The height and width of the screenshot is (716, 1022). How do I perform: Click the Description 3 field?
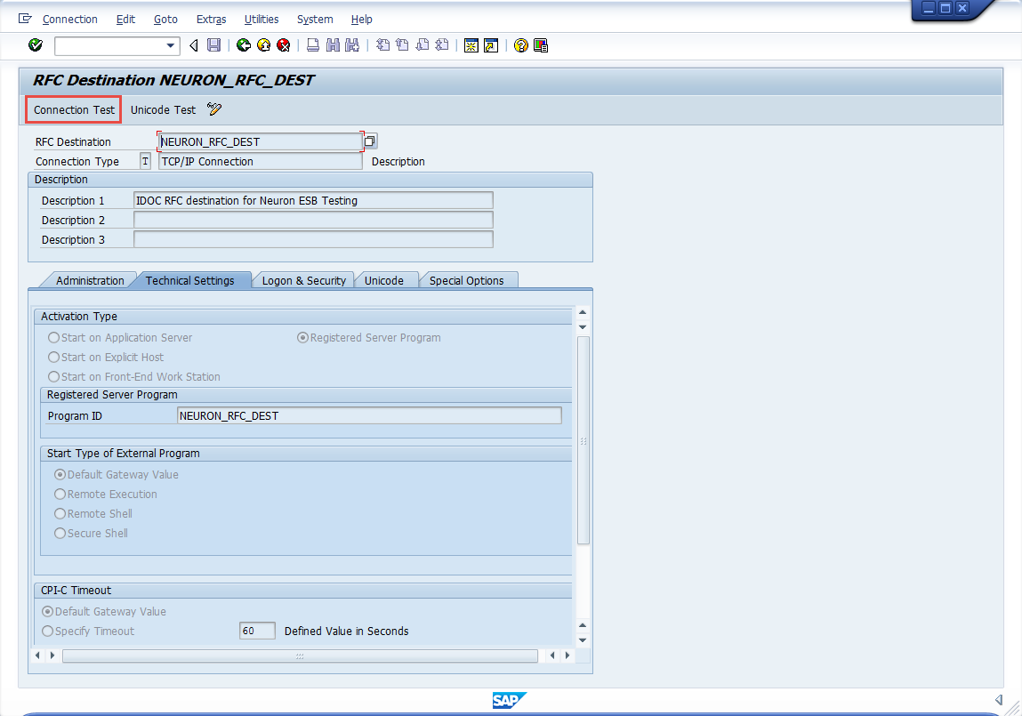point(313,239)
